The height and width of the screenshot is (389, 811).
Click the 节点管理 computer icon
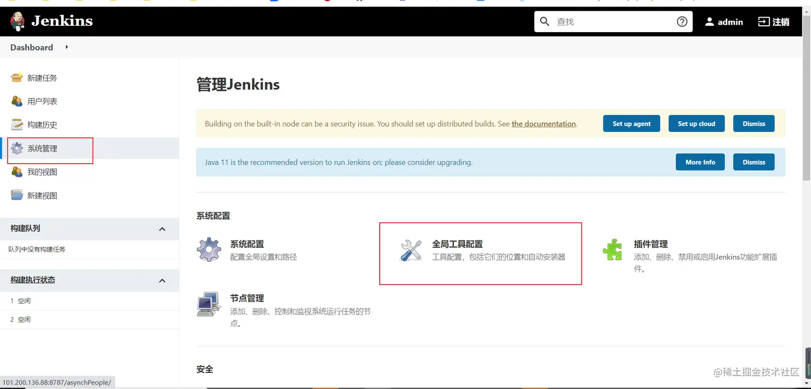pyautogui.click(x=209, y=304)
